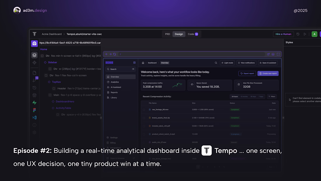Open the Supabase lightning bolt integration
Image resolution: width=321 pixels, height=181 pixels.
(34, 103)
